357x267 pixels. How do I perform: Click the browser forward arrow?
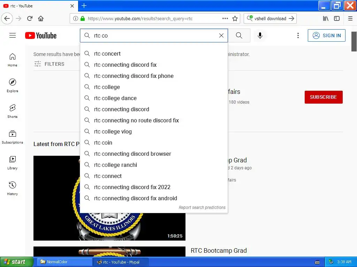pyautogui.click(x=18, y=18)
